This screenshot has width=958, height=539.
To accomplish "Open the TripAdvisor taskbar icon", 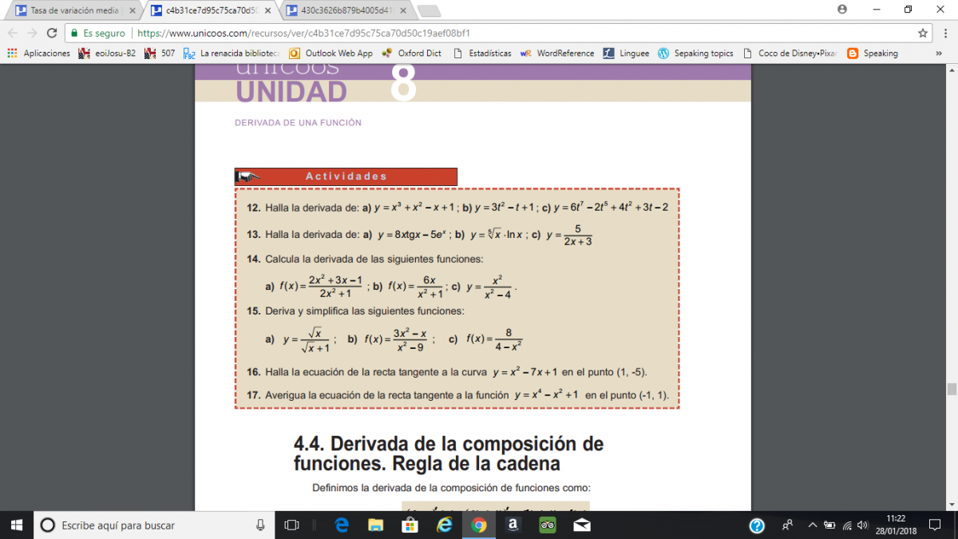I will pos(548,525).
